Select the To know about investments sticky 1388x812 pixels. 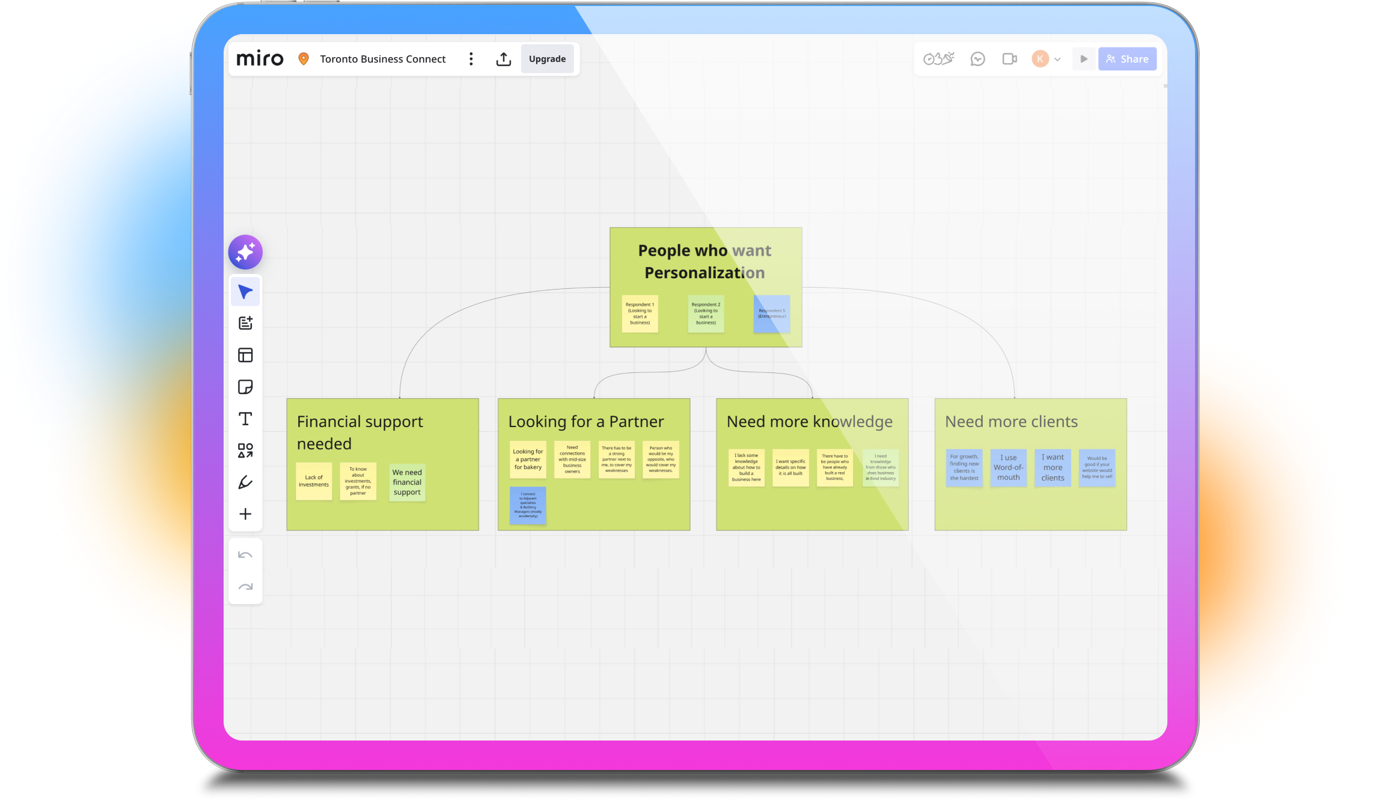(x=358, y=481)
